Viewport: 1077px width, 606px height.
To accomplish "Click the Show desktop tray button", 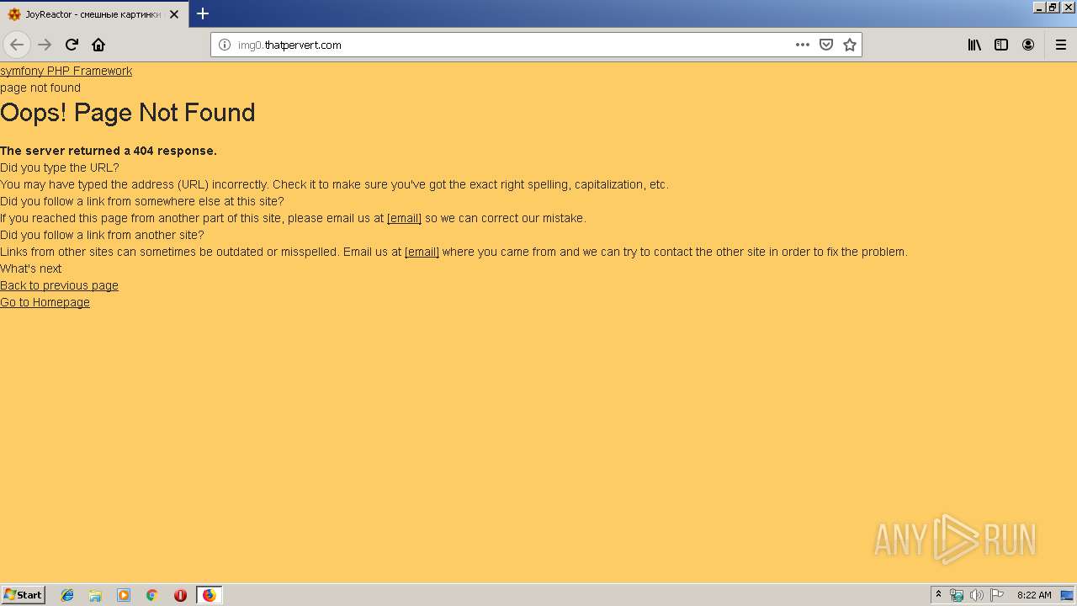I will coord(1068,595).
